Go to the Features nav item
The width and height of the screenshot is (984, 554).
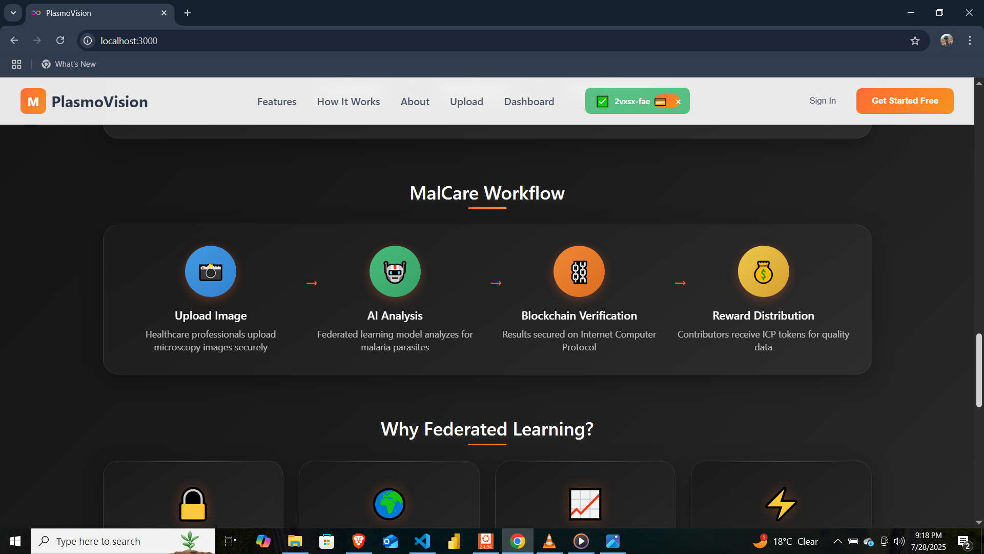[x=277, y=102]
